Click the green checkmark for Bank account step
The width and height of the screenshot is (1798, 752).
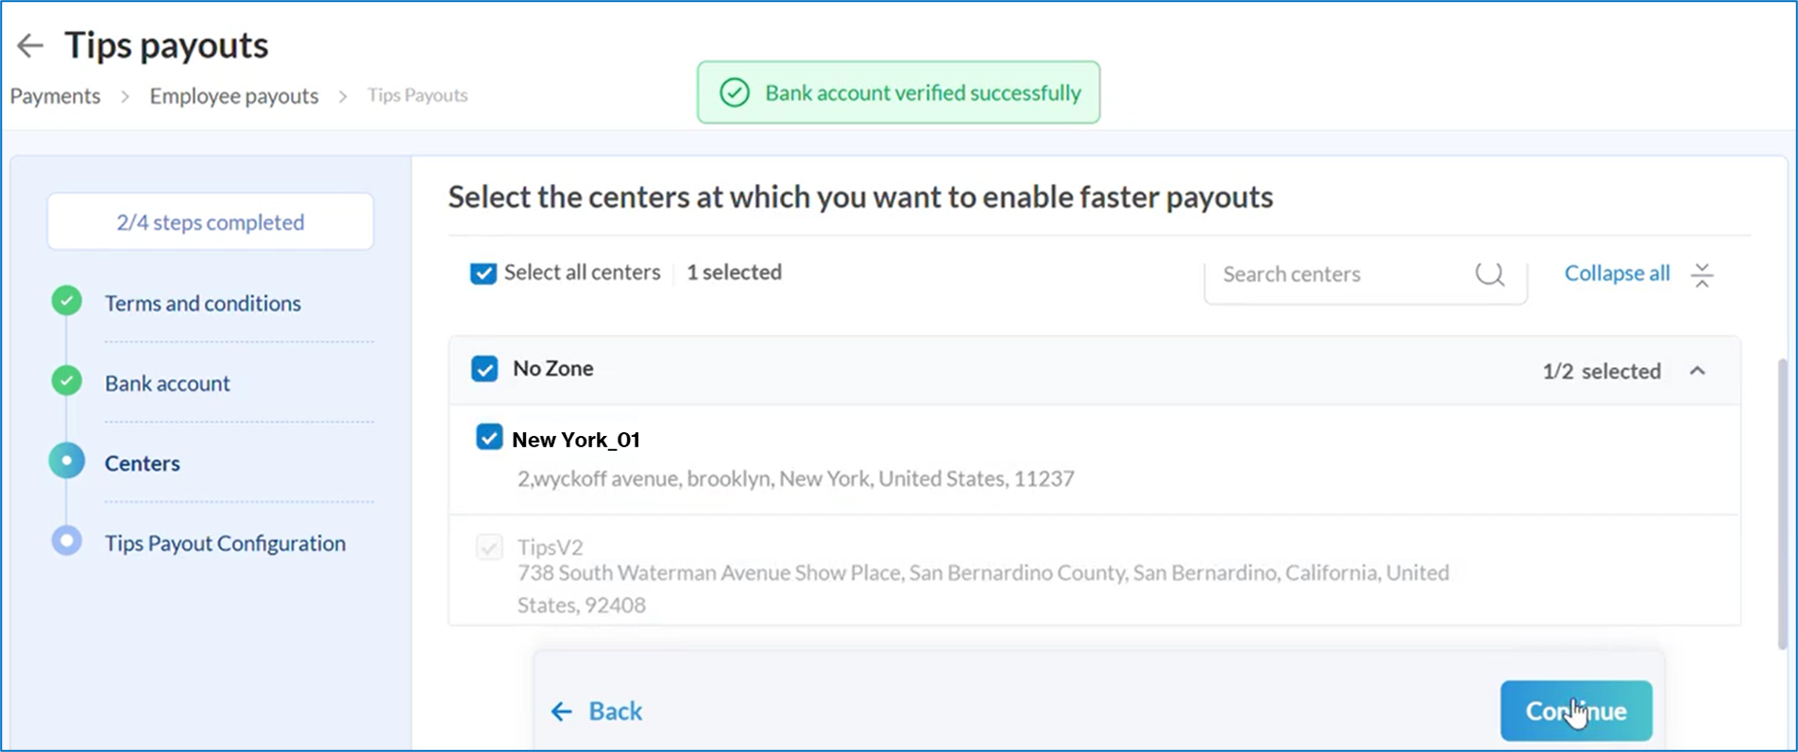[x=66, y=381]
